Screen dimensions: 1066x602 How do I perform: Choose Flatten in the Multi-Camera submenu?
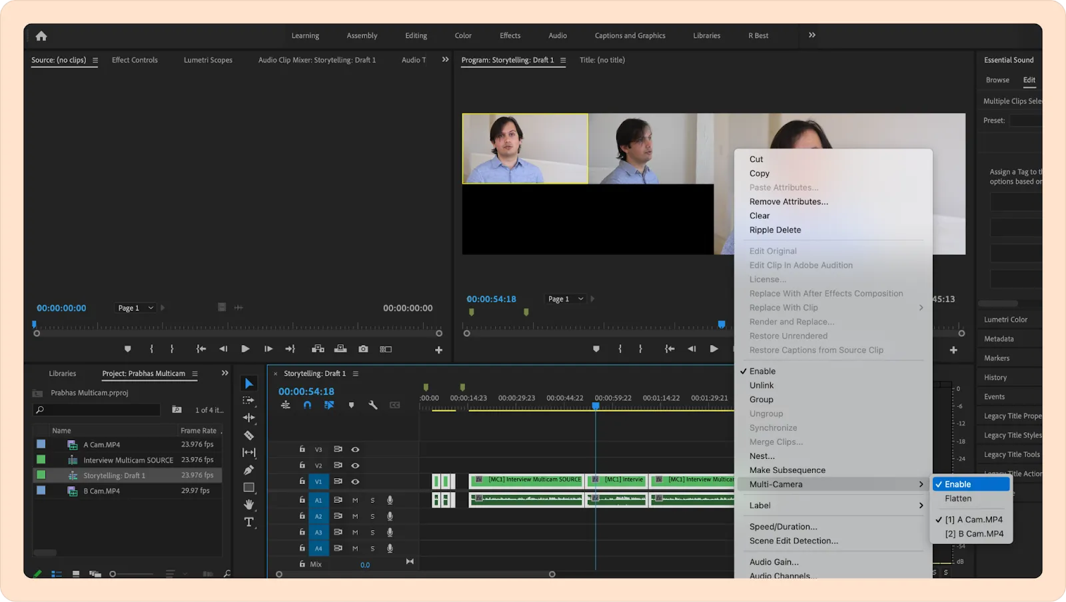(958, 499)
